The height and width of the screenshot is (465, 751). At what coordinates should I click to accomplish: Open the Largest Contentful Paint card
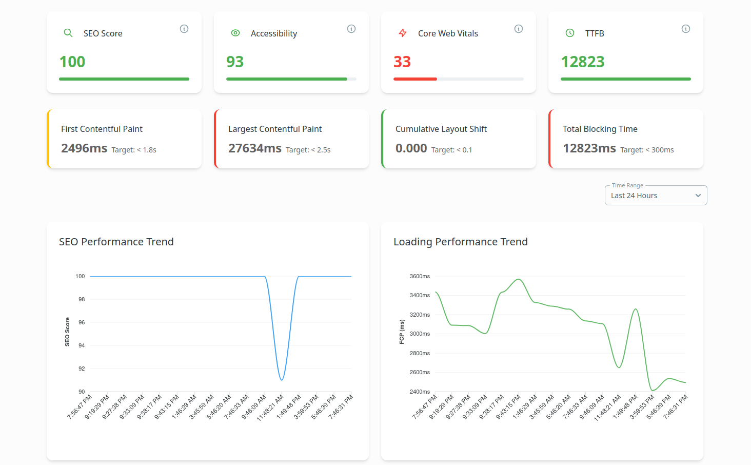point(291,139)
